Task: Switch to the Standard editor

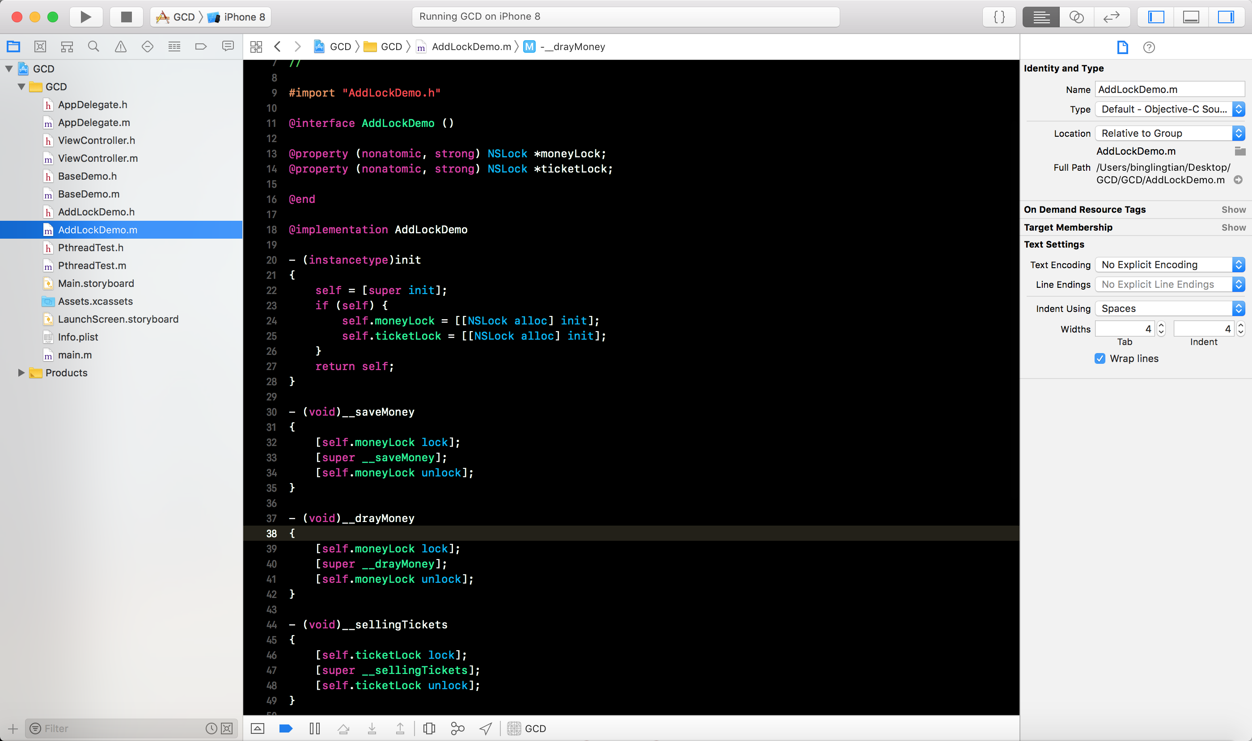Action: click(1041, 17)
